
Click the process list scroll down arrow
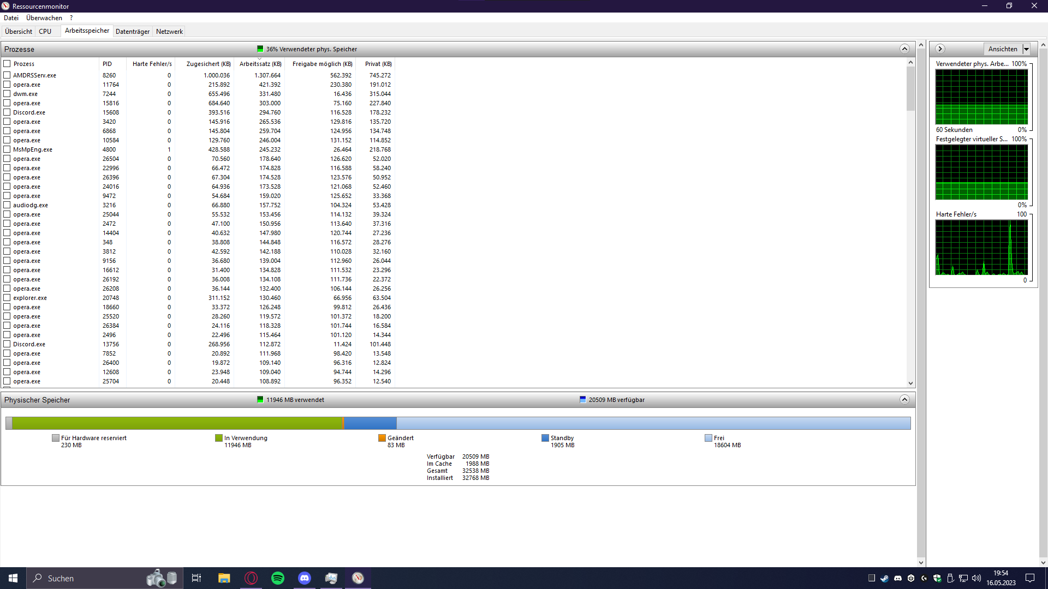(x=910, y=383)
